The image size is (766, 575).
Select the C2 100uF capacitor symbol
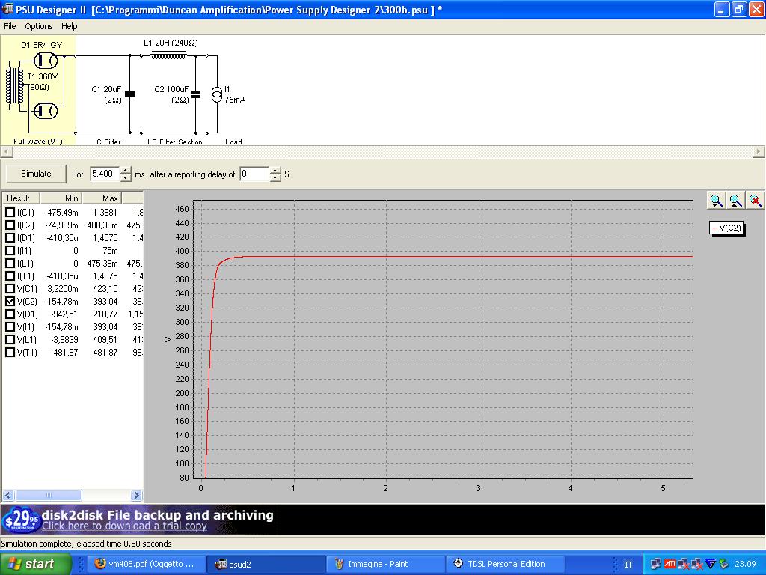(x=195, y=94)
